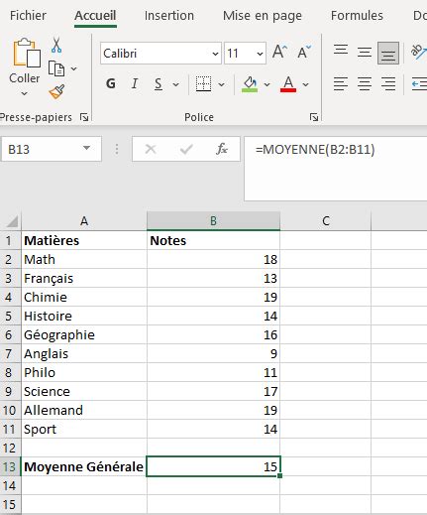Click the borders icon
This screenshot has width=427, height=515.
203,84
